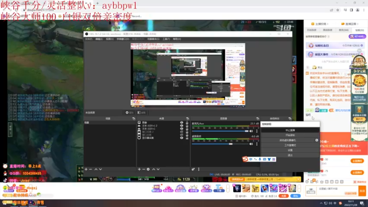This screenshot has width=368, height=207.
Task: Open Chrome profile avatar icon
Action: click(358, 10)
